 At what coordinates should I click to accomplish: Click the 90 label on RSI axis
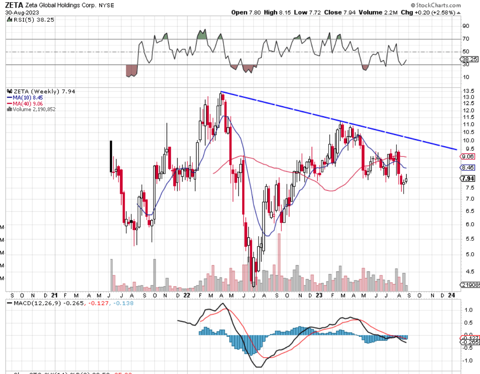click(466, 26)
